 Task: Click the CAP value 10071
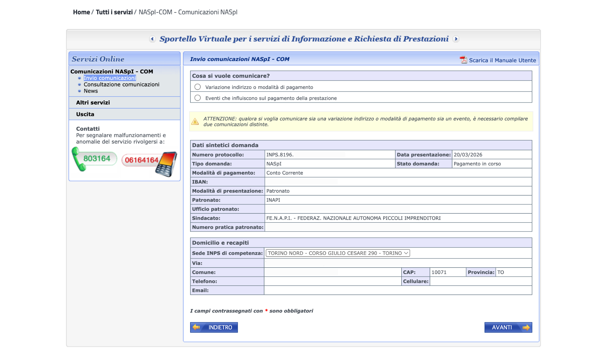(439, 272)
